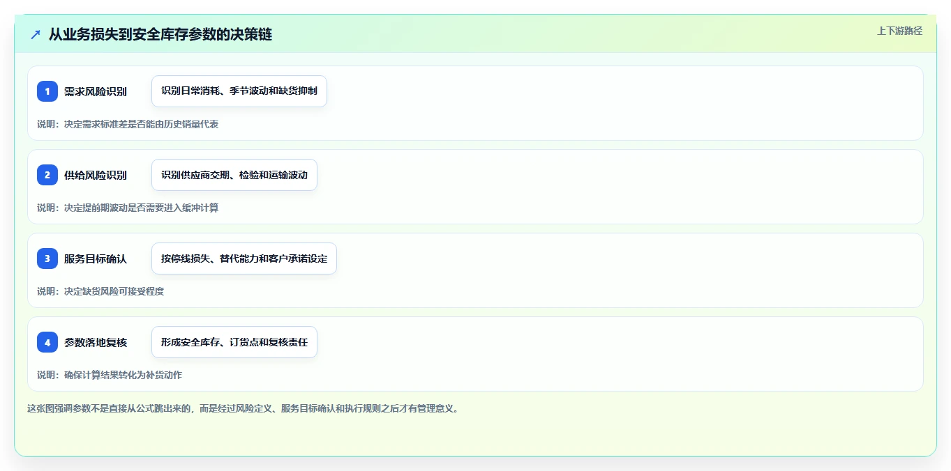Click the 供给风险识别 step label
Viewport: 951px width, 471px height.
point(96,175)
